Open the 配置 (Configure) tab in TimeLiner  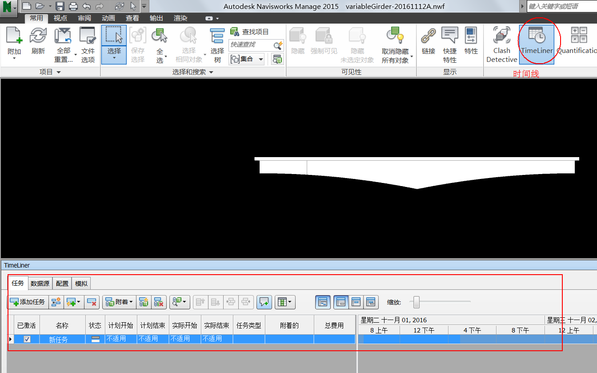click(x=62, y=284)
